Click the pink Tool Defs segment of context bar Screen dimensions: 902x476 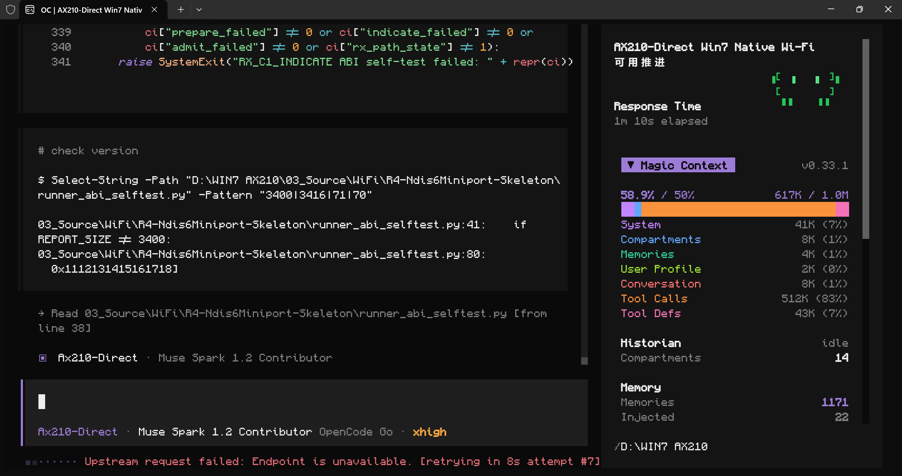pos(842,209)
